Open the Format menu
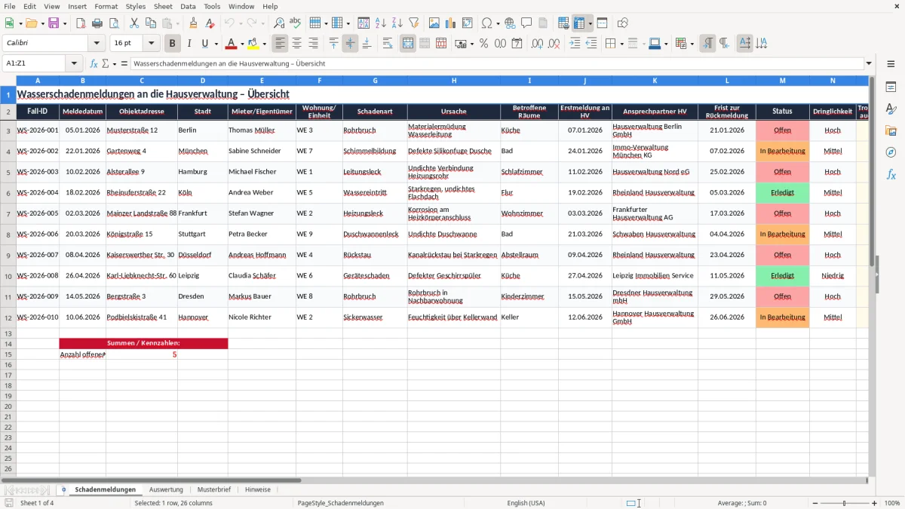 (x=106, y=6)
